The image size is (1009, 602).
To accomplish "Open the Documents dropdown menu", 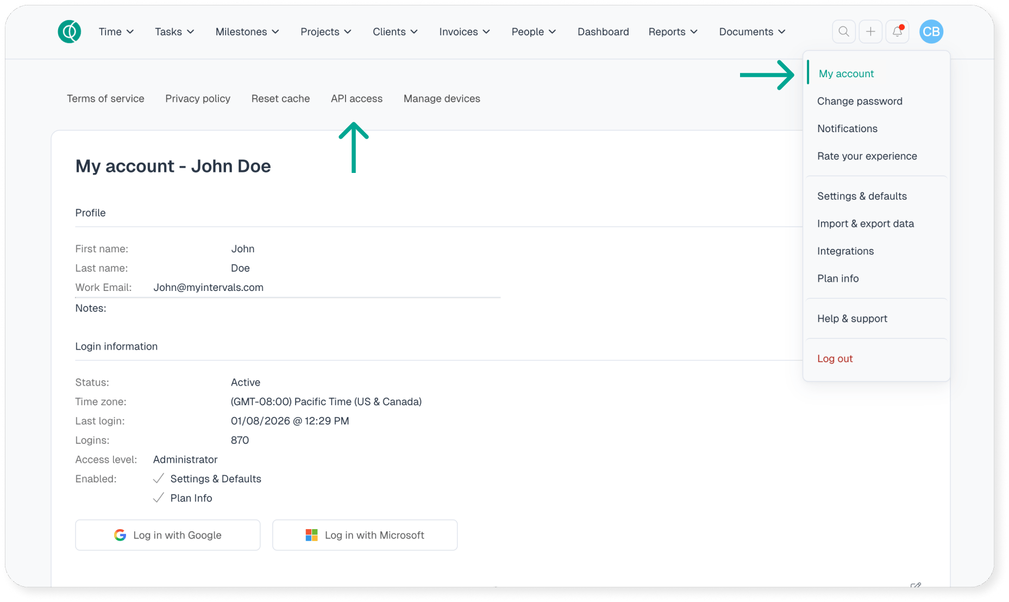I will click(752, 32).
